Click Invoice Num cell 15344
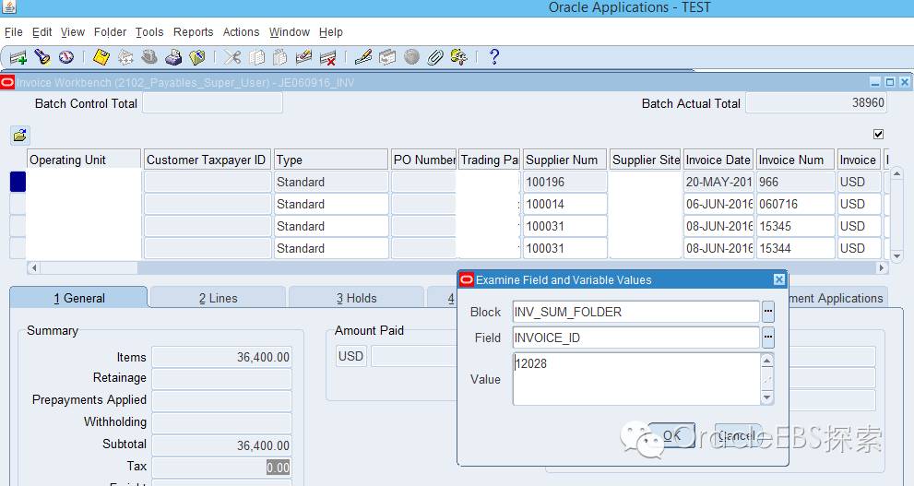The width and height of the screenshot is (914, 486). click(795, 248)
